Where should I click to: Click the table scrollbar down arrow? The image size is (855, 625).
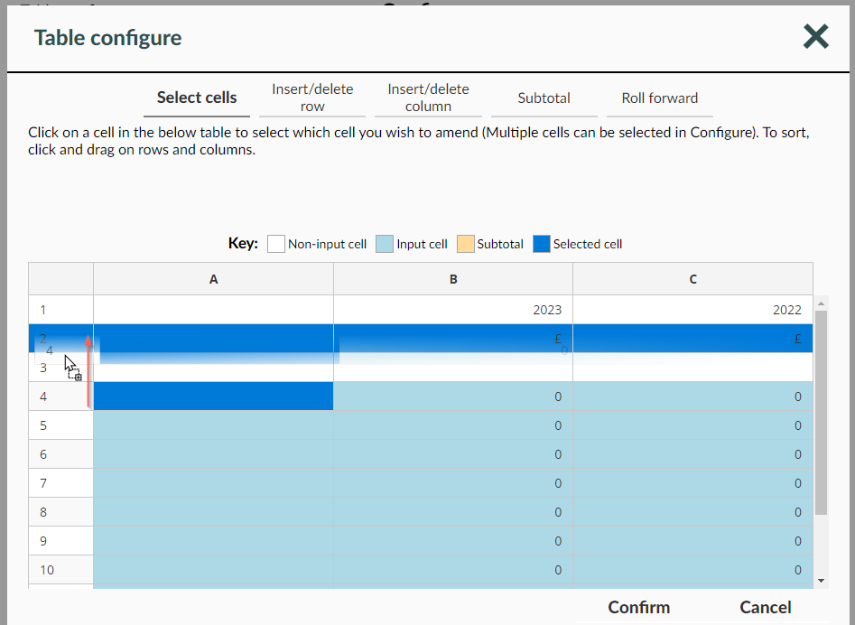click(821, 581)
